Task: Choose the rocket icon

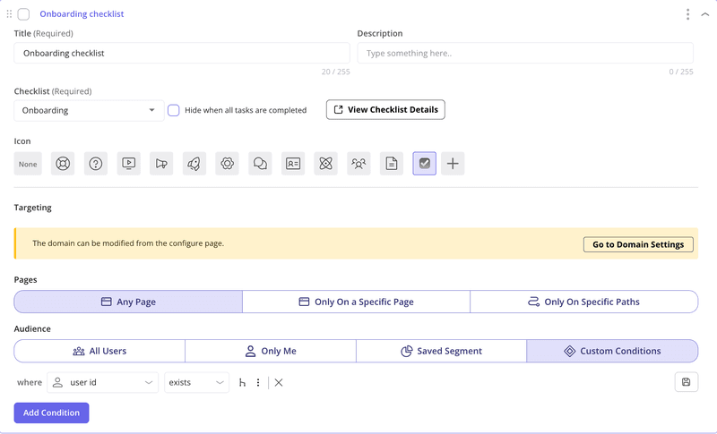Action: tap(194, 164)
